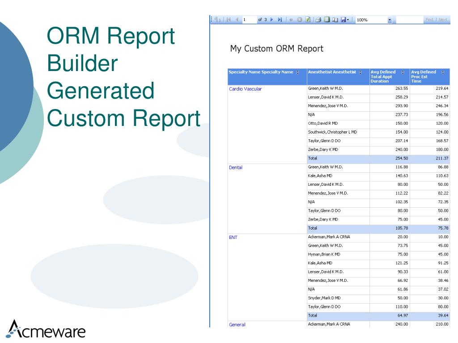Click the Find link
This screenshot has height=343, width=458.
(x=429, y=20)
